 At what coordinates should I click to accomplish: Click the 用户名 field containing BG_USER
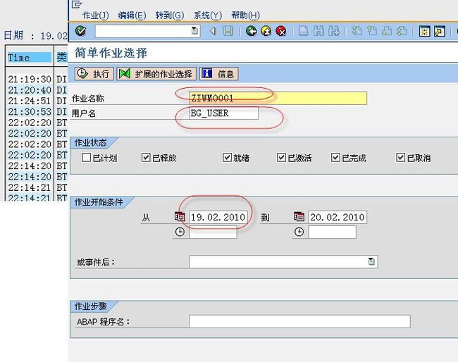click(x=223, y=113)
